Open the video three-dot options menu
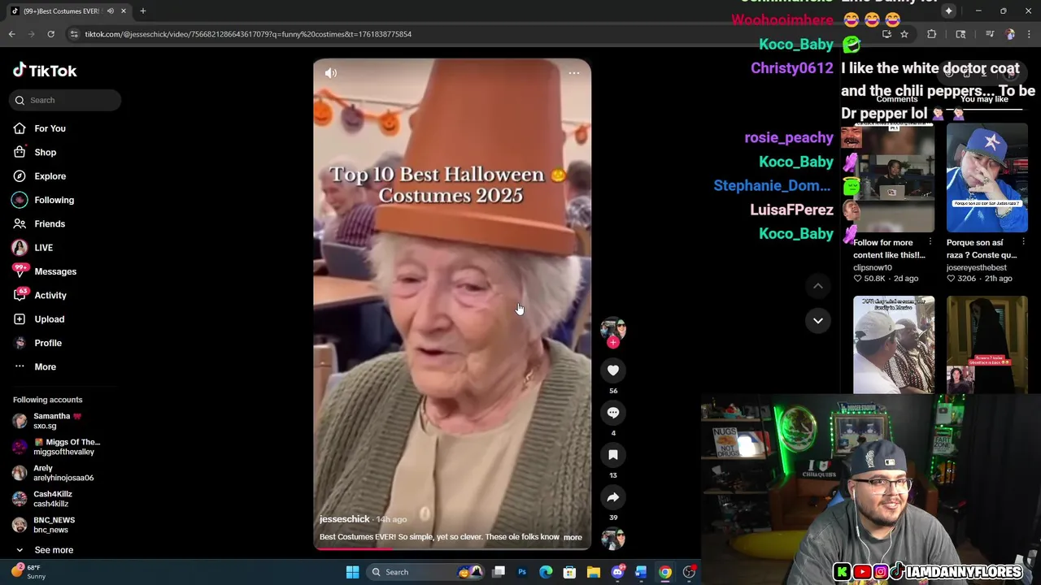The height and width of the screenshot is (585, 1041). 574,73
